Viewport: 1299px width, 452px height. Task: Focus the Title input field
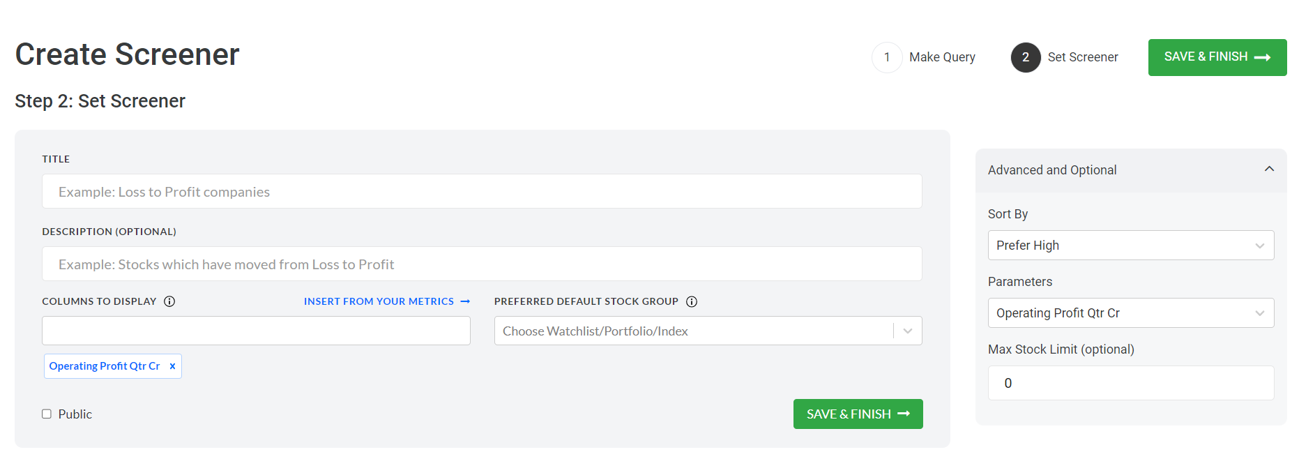[482, 191]
